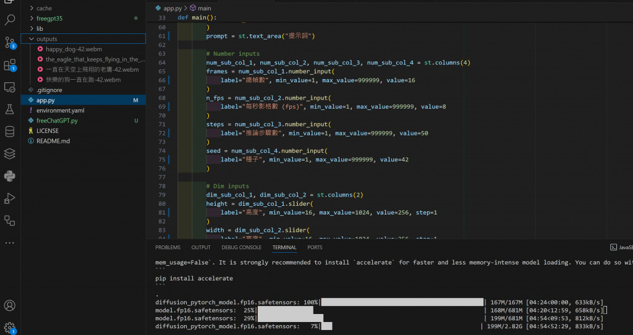Viewport: 633px width, 335px height.
Task: Click the label "推論步驟數" string
Action: [263, 133]
